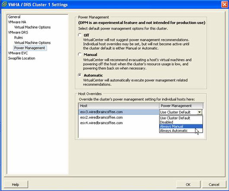The height and width of the screenshot is (191, 229).
Task: Open Swapfile Location settings
Action: point(22,58)
